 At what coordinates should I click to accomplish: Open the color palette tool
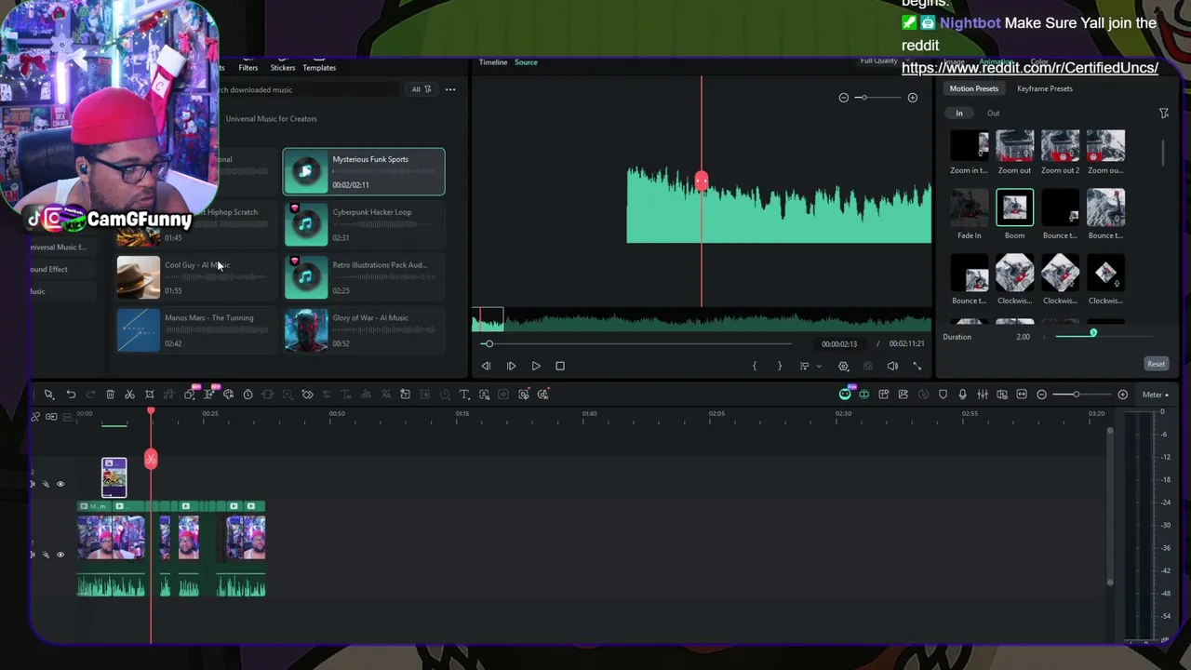tap(228, 395)
